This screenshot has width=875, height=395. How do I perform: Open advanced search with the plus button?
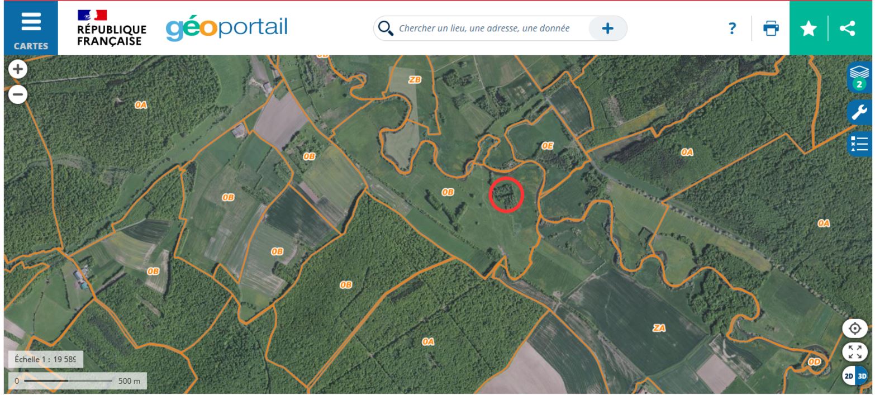click(x=607, y=28)
